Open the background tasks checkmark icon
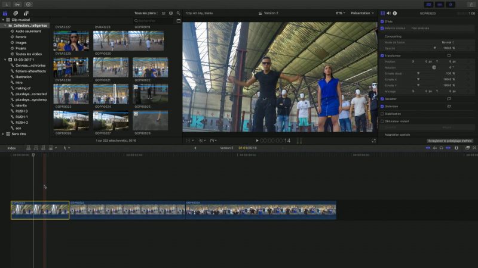Image resolution: width=478 pixels, height=268 pixels. pyautogui.click(x=28, y=4)
